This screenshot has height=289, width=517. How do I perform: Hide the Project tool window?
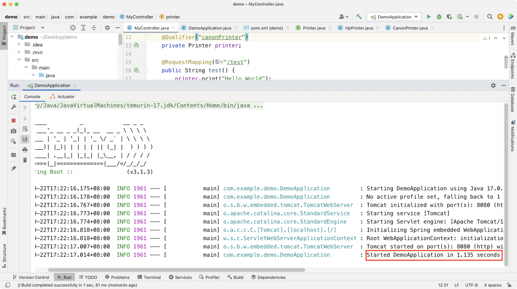[x=118, y=28]
